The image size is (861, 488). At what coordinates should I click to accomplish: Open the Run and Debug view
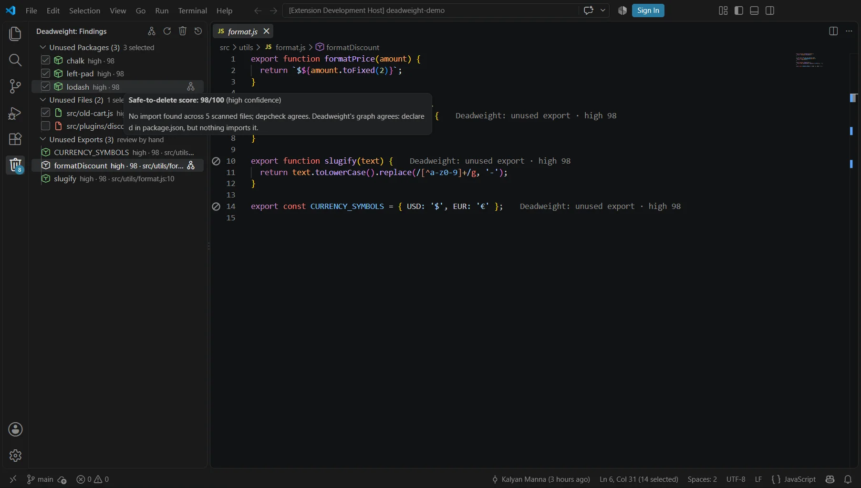pos(15,113)
